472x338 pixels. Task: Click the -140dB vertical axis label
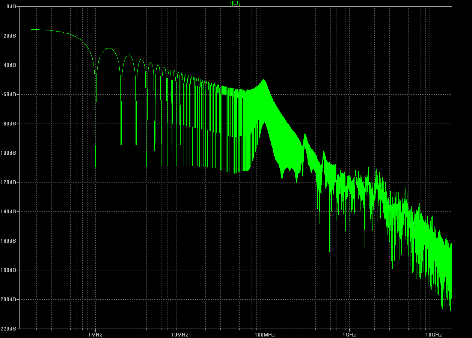pyautogui.click(x=8, y=212)
